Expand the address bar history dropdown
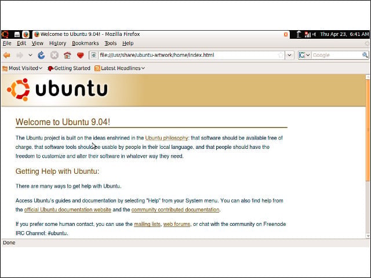The width and height of the screenshot is (371, 278). tap(289, 55)
